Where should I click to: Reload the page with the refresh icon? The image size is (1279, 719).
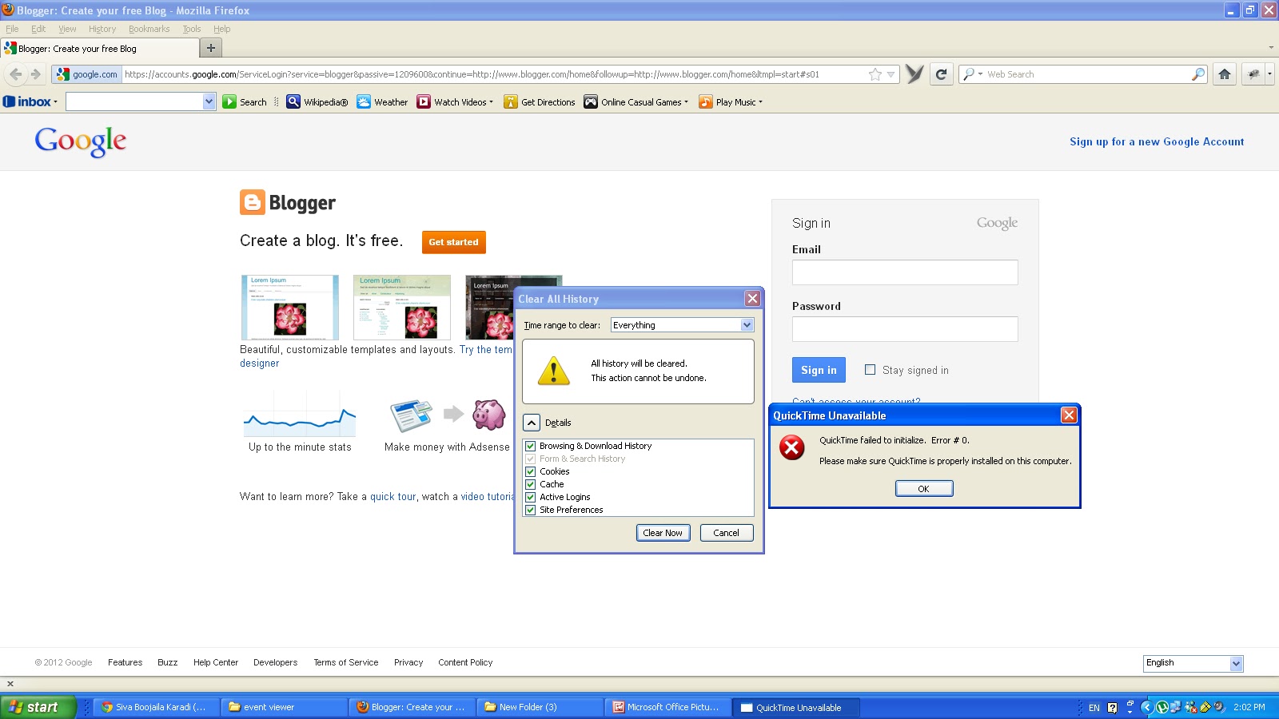[942, 74]
